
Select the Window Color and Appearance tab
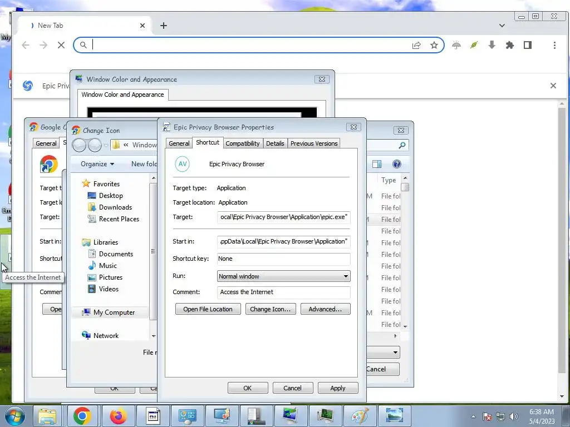pyautogui.click(x=122, y=95)
